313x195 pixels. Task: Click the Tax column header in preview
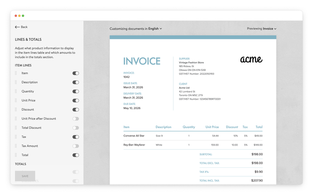245,127
